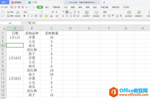The width and height of the screenshot is (150, 99).
Task: Click the Clear format eraser icon
Action: pyautogui.click(x=57, y=16)
